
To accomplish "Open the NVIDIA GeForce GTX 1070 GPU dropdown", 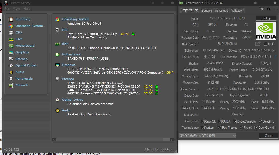I will pyautogui.click(x=207, y=136).
